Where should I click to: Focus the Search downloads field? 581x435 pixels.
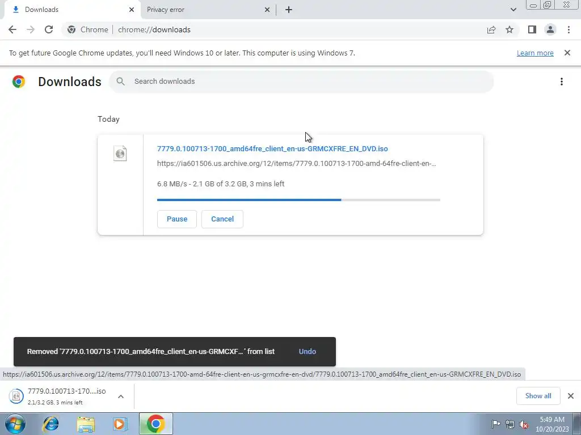click(301, 82)
